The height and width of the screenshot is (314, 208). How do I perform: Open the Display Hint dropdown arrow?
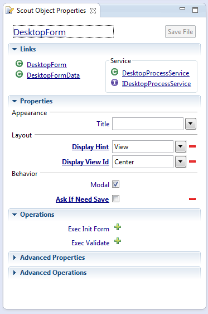click(181, 146)
